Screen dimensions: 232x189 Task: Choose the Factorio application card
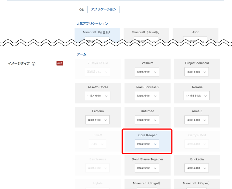click(97, 111)
